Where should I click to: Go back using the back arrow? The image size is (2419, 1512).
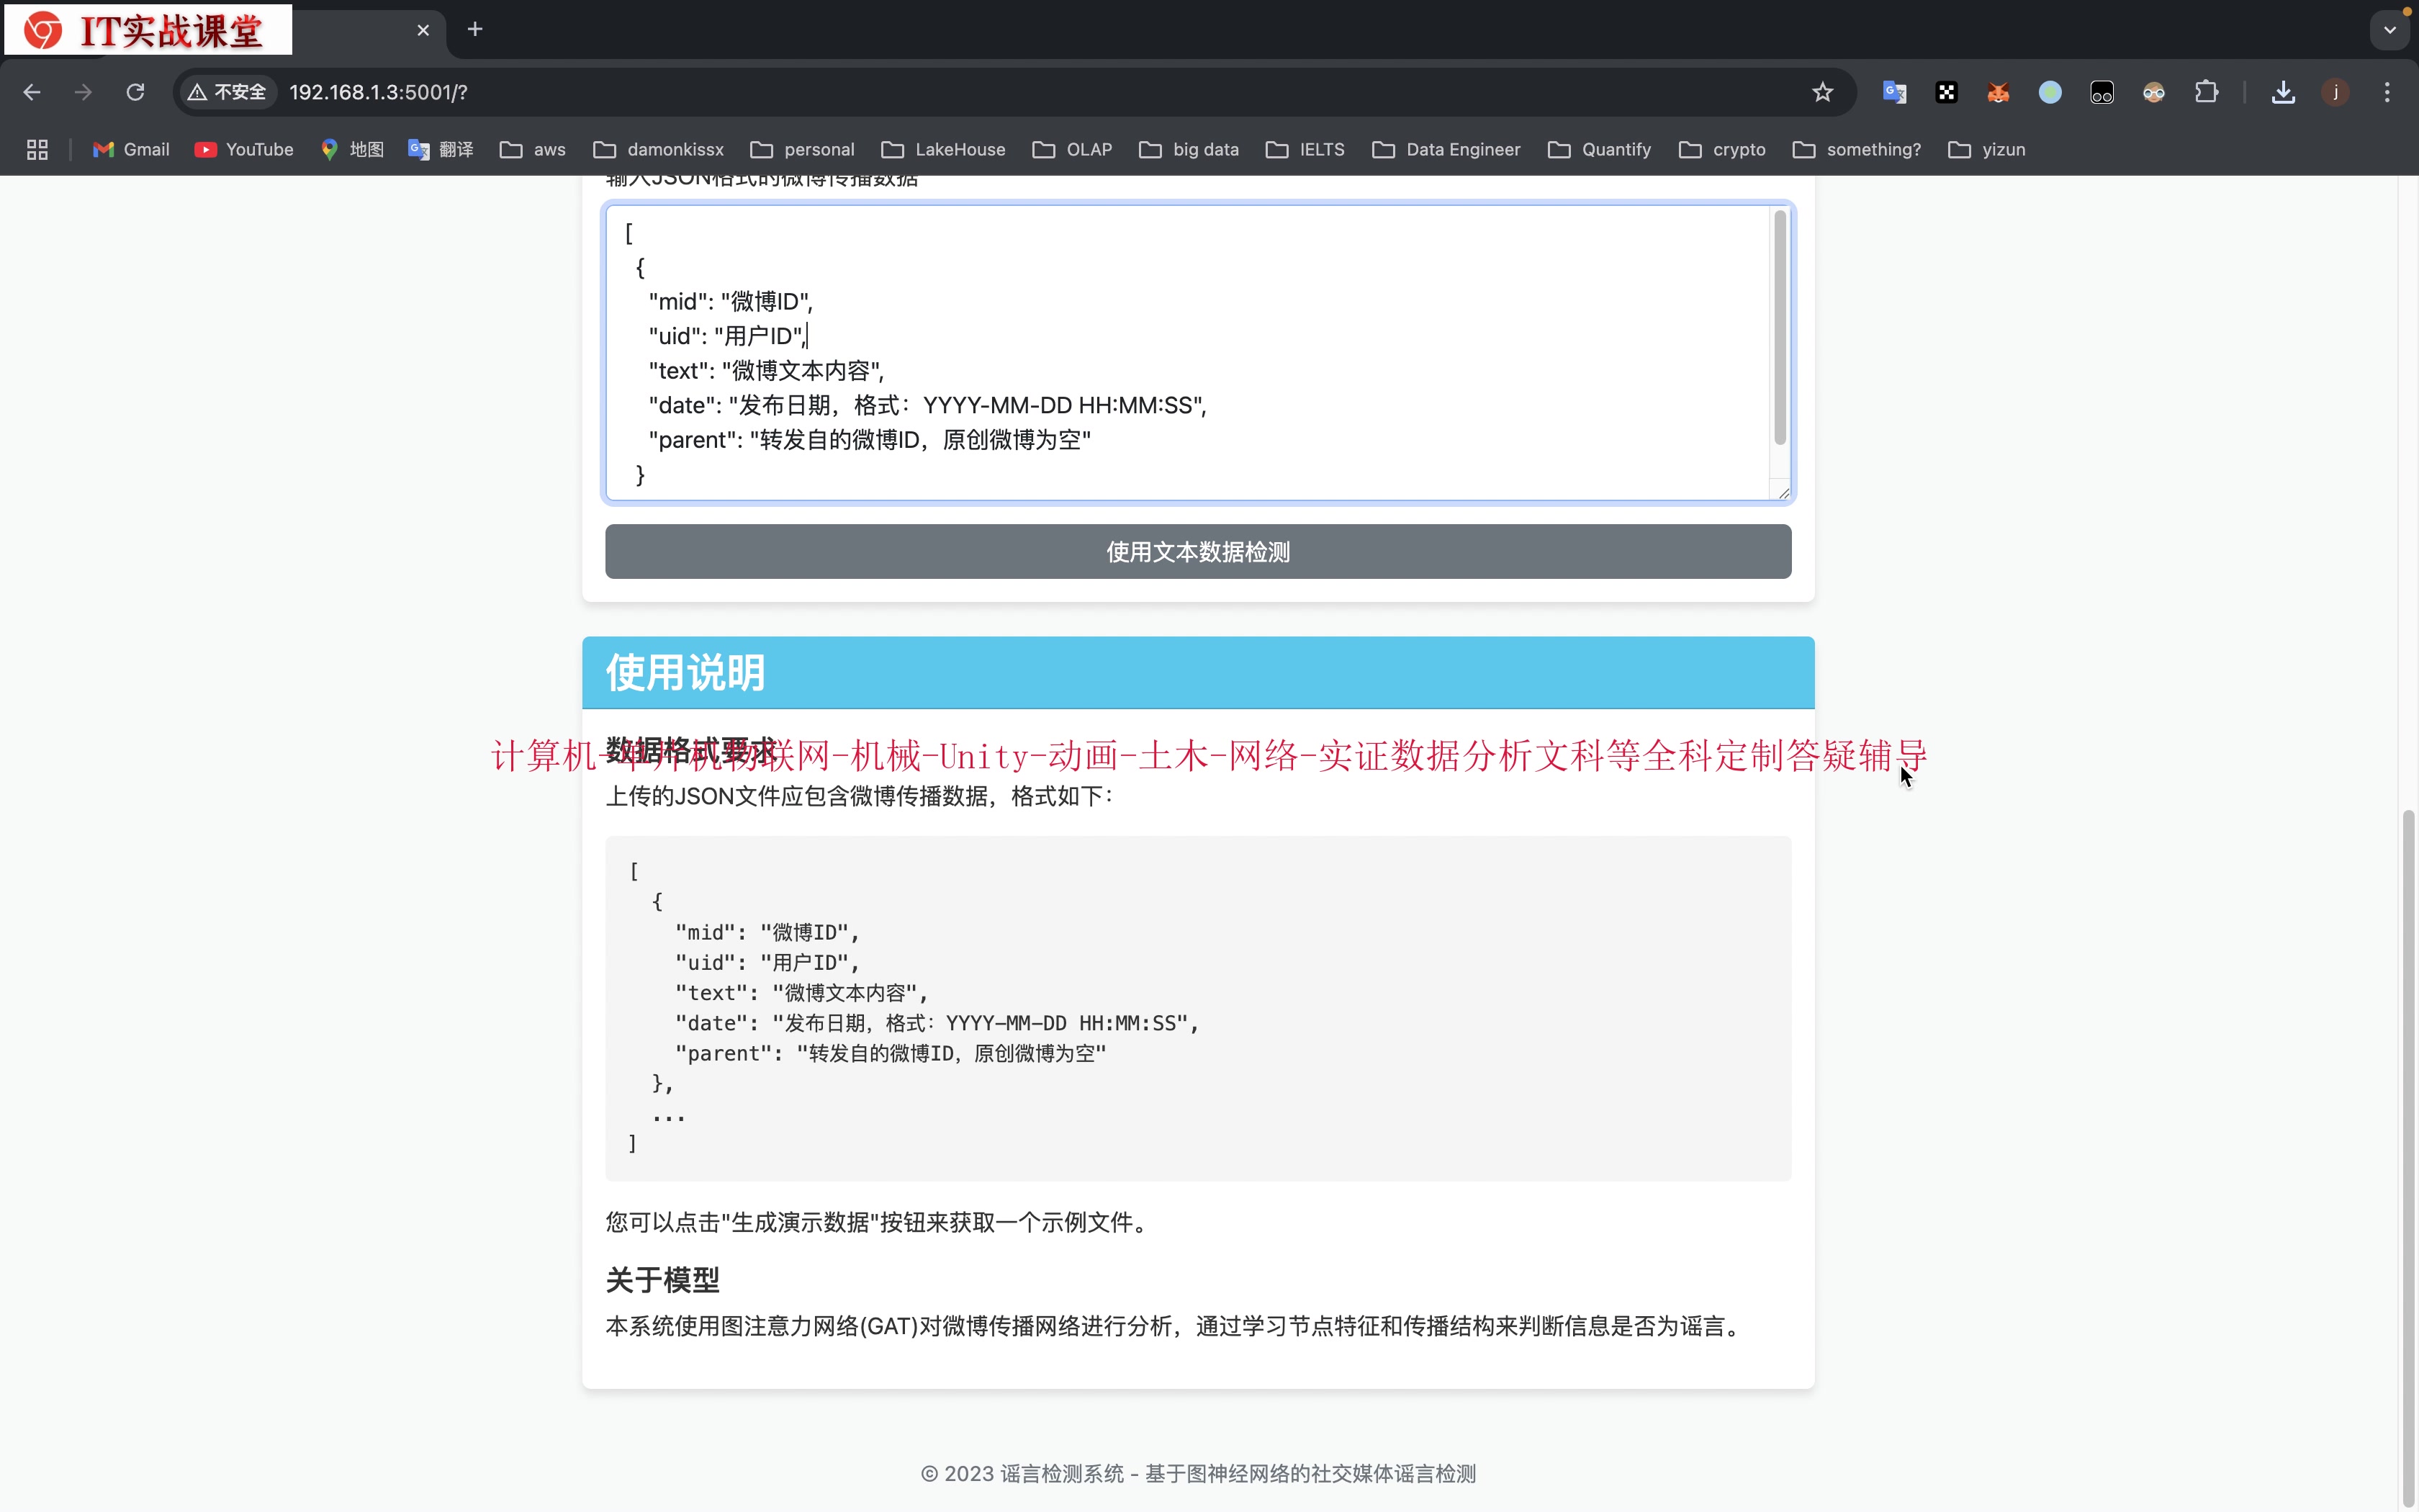click(32, 92)
